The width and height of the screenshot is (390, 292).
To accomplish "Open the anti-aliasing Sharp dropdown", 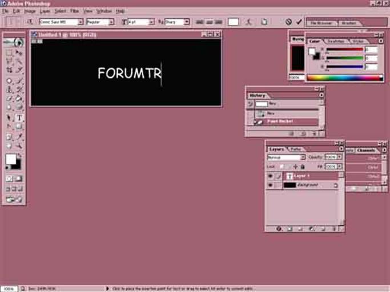I will coord(187,22).
